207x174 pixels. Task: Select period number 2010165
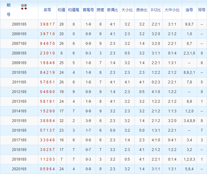pyautogui.click(x=19, y=72)
